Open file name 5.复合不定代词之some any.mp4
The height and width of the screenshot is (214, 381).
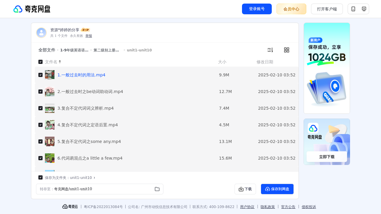coord(89,141)
